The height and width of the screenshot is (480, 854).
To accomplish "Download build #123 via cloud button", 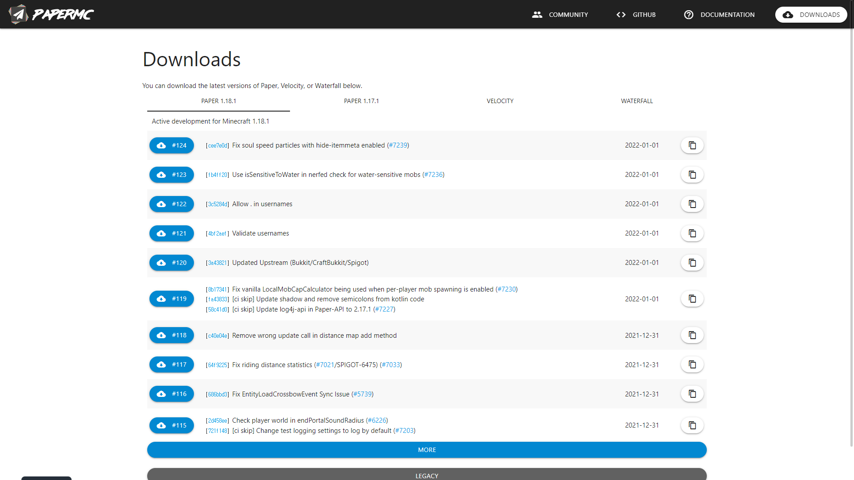I will click(x=172, y=175).
